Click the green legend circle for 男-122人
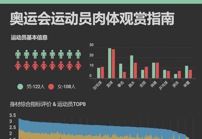Image resolution: width=202 pixels, height=139 pixels. pyautogui.click(x=20, y=87)
